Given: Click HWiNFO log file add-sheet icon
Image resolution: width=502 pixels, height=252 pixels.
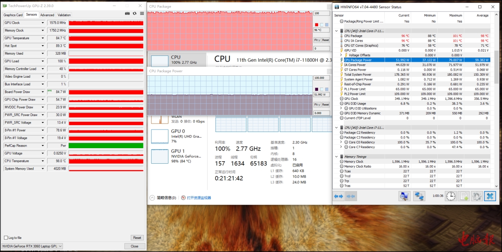Looking at the screenshot, I should coord(464,196).
